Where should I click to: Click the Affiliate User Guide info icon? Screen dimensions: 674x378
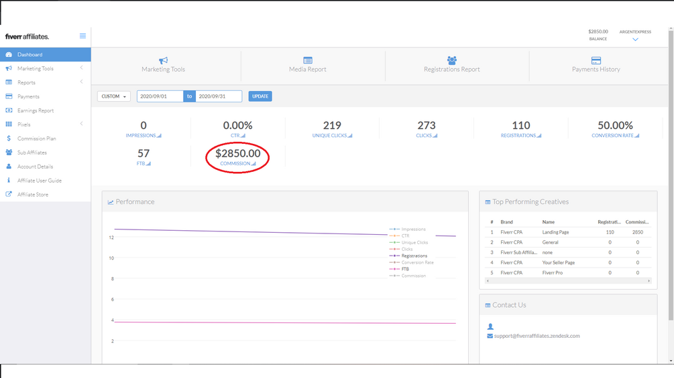pos(9,181)
